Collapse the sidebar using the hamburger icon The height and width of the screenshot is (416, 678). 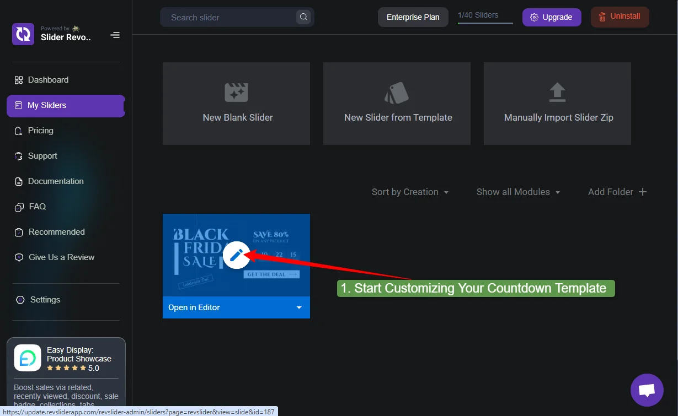[115, 35]
